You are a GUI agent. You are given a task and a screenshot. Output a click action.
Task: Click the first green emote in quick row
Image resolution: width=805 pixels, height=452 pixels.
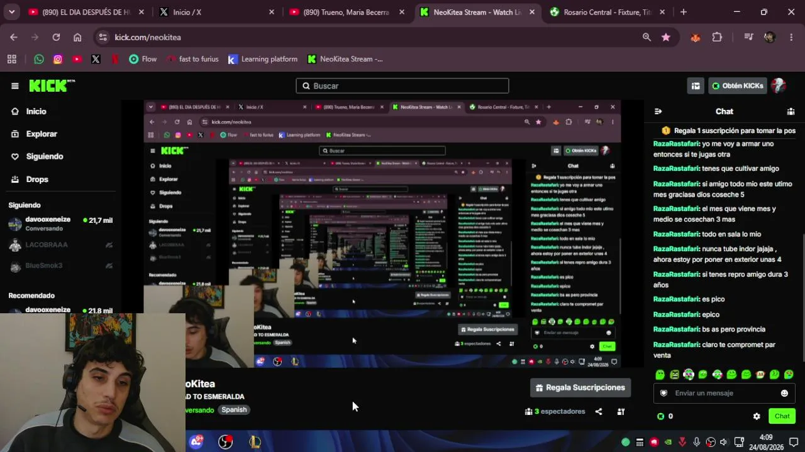[660, 375]
